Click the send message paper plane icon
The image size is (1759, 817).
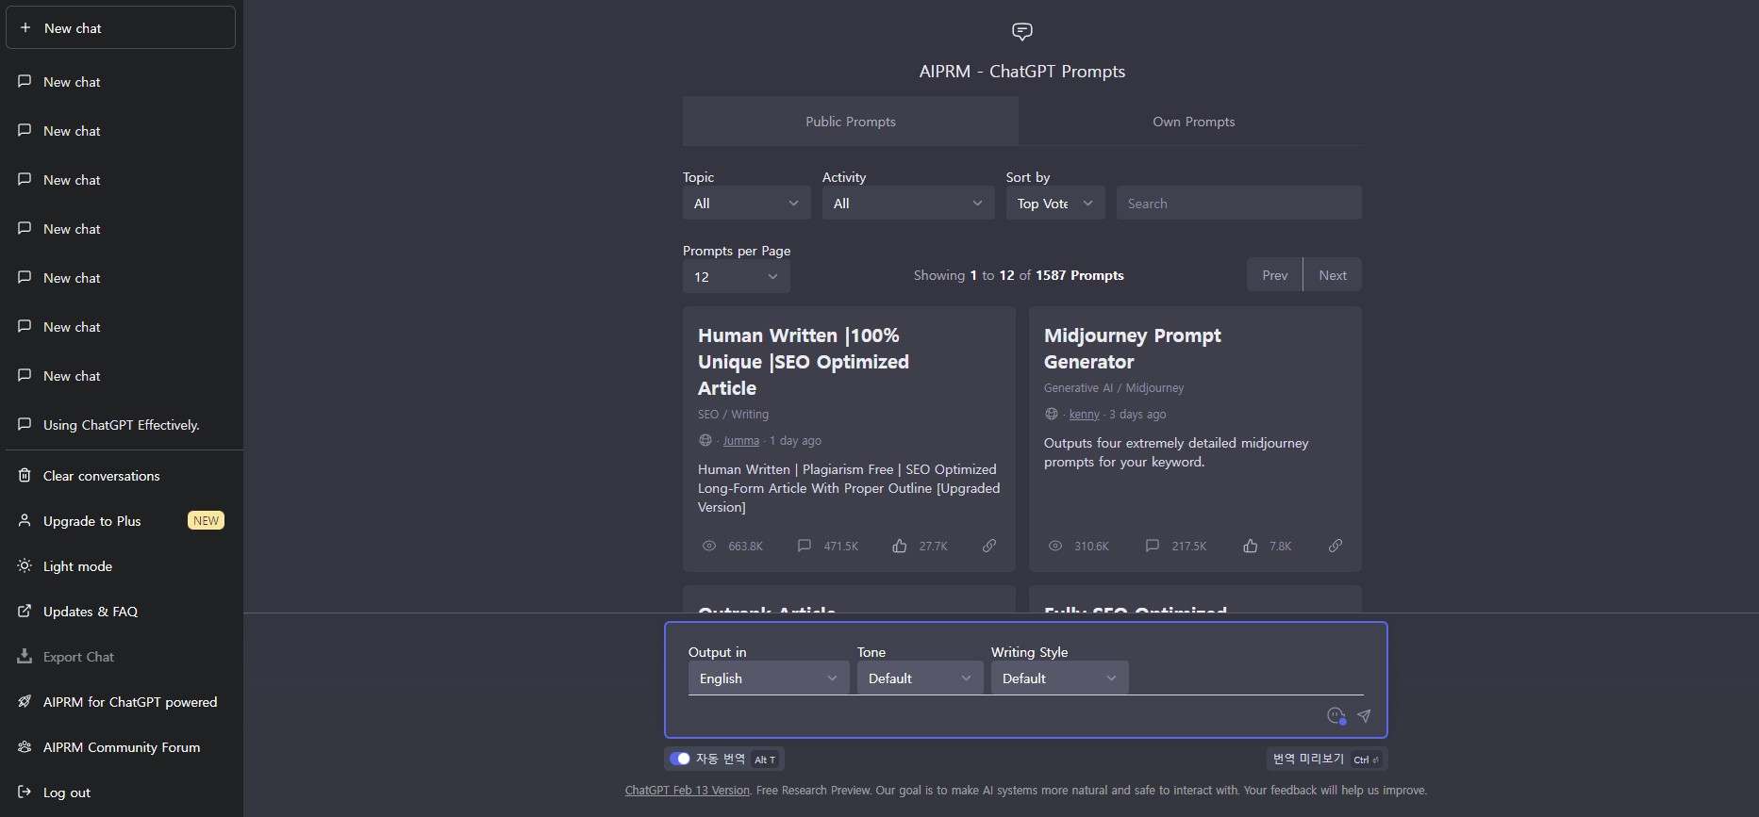pos(1364,716)
